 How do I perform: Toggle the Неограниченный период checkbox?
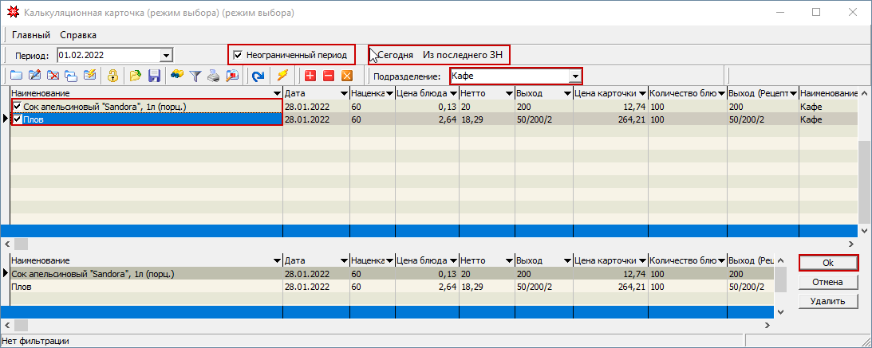pos(238,55)
